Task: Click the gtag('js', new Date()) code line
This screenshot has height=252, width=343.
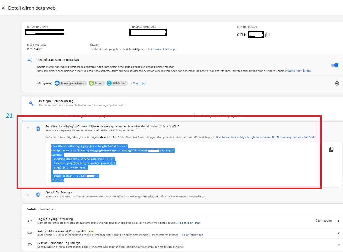Action: pyautogui.click(x=71, y=167)
